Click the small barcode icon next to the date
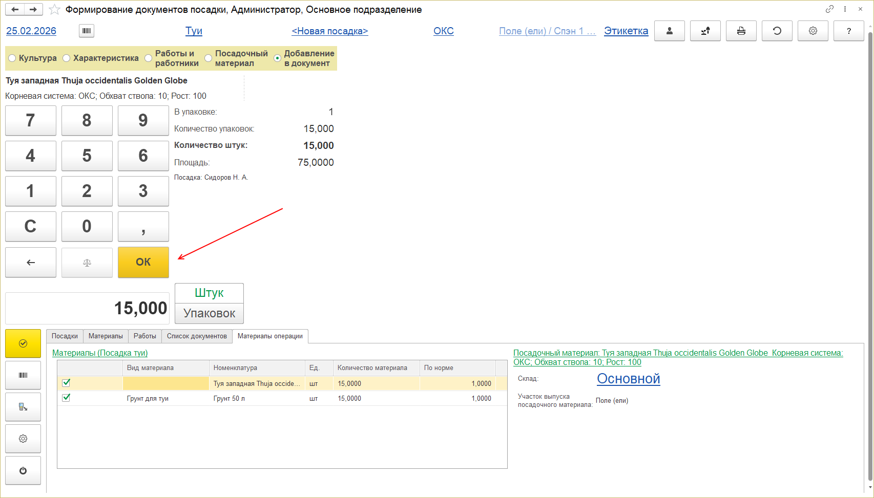 pos(87,31)
